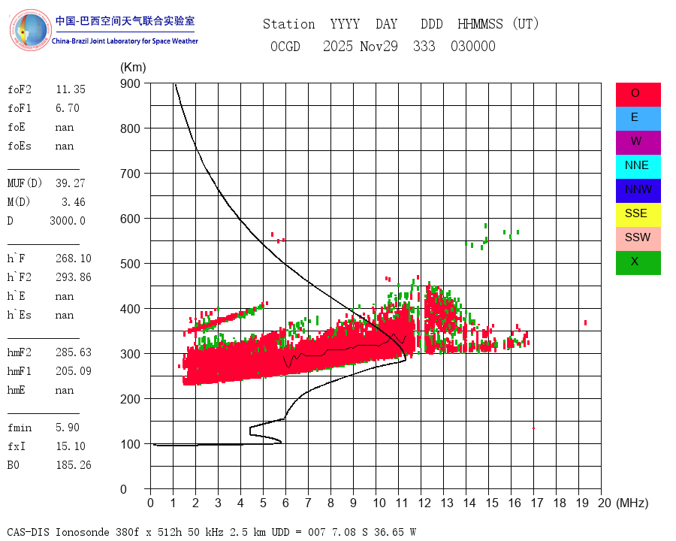This screenshot has height=541, width=676.
Task: Click the fxI value 15.10
Action: coord(71,446)
